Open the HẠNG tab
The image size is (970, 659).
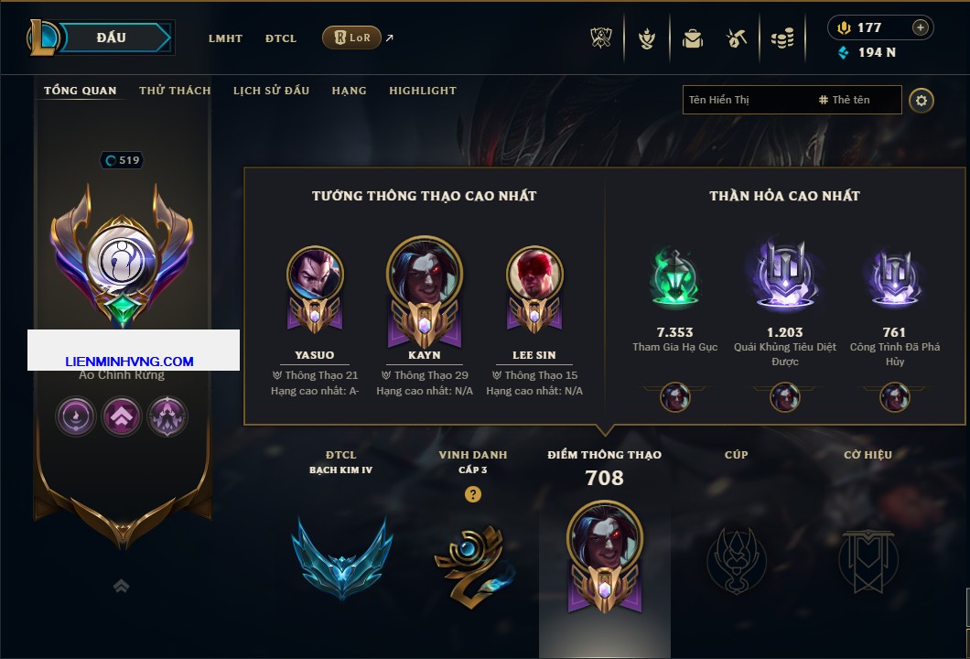pos(349,91)
